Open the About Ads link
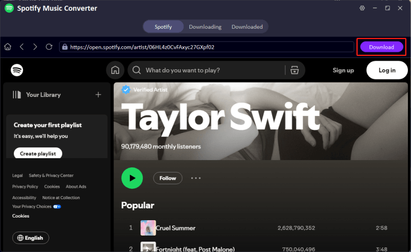The width and height of the screenshot is (411, 252). click(x=76, y=186)
